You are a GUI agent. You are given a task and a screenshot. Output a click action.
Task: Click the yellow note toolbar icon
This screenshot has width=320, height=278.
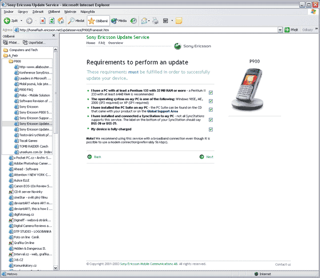tap(179, 21)
